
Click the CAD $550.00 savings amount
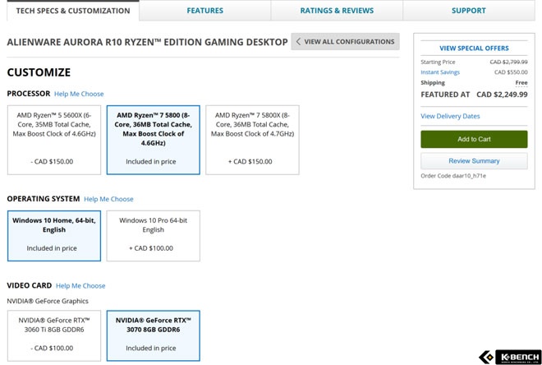coord(511,72)
